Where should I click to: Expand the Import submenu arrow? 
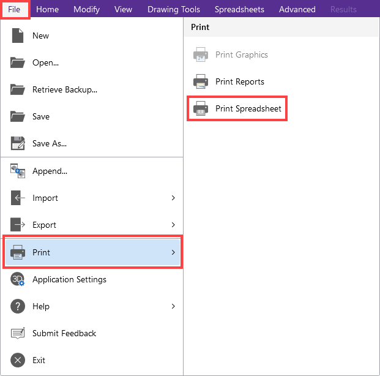(x=173, y=198)
